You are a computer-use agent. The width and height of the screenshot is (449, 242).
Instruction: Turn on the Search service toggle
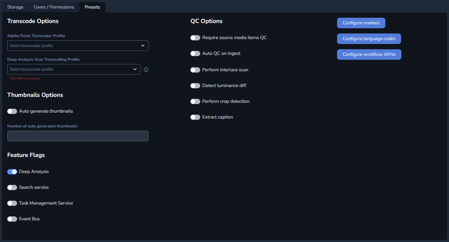point(12,187)
